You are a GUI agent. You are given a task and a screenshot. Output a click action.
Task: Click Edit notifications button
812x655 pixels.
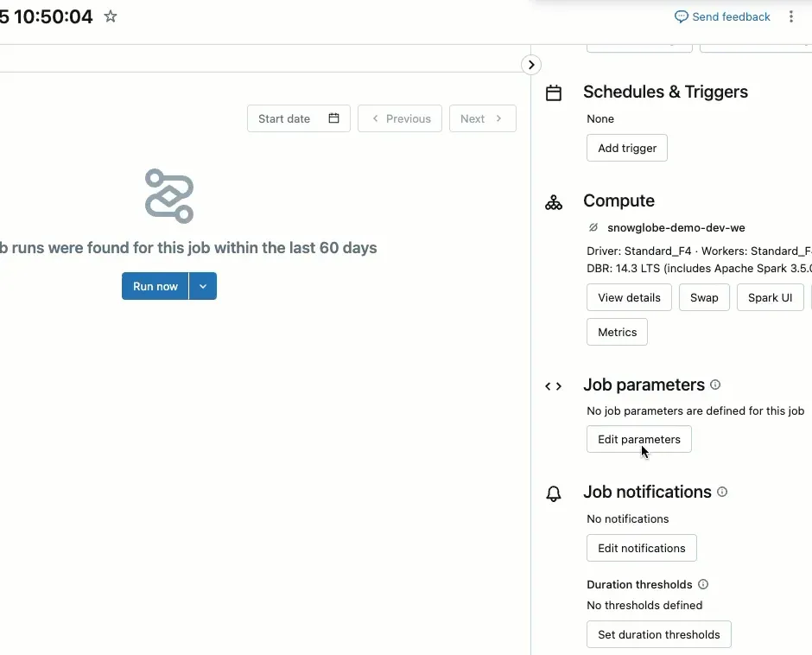pos(642,548)
